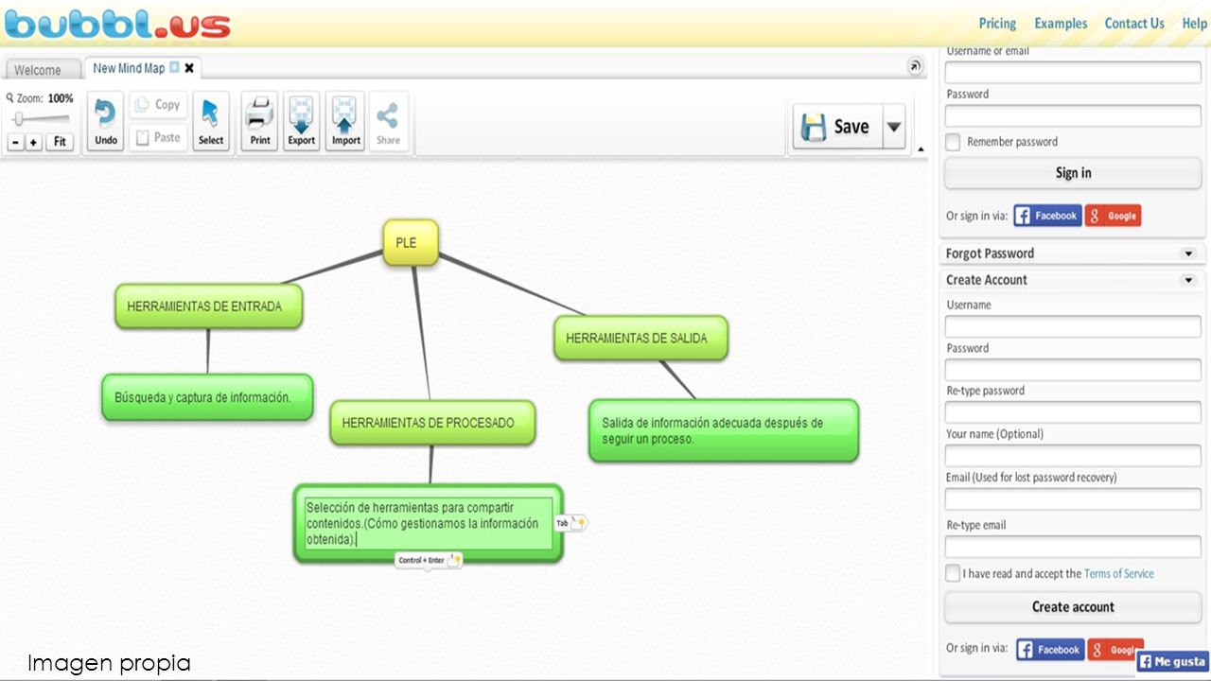Open the Save dropdown arrow
1211x681 pixels.
pos(894,127)
